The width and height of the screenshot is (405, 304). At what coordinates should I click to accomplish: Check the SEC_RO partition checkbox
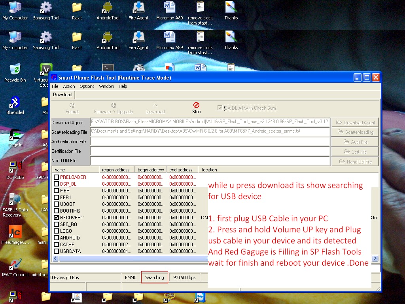click(56, 224)
